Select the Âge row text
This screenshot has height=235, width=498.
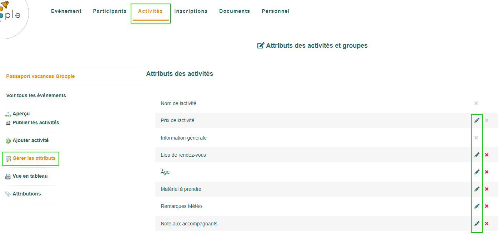click(x=165, y=172)
